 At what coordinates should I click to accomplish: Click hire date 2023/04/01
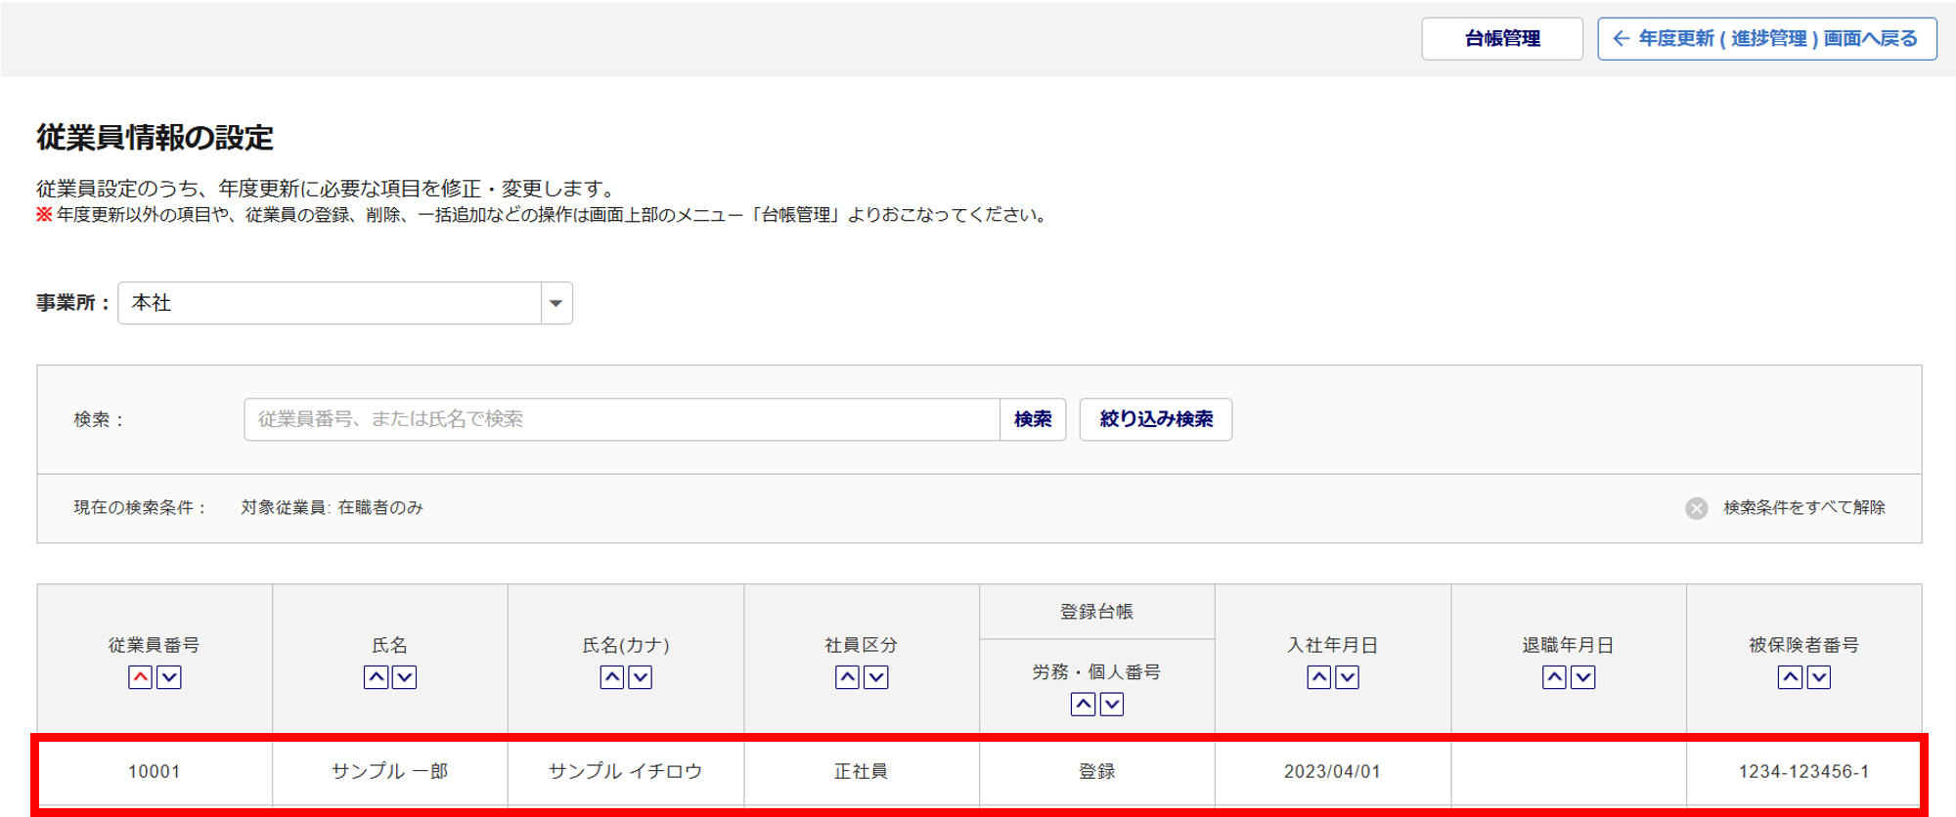(x=1333, y=772)
